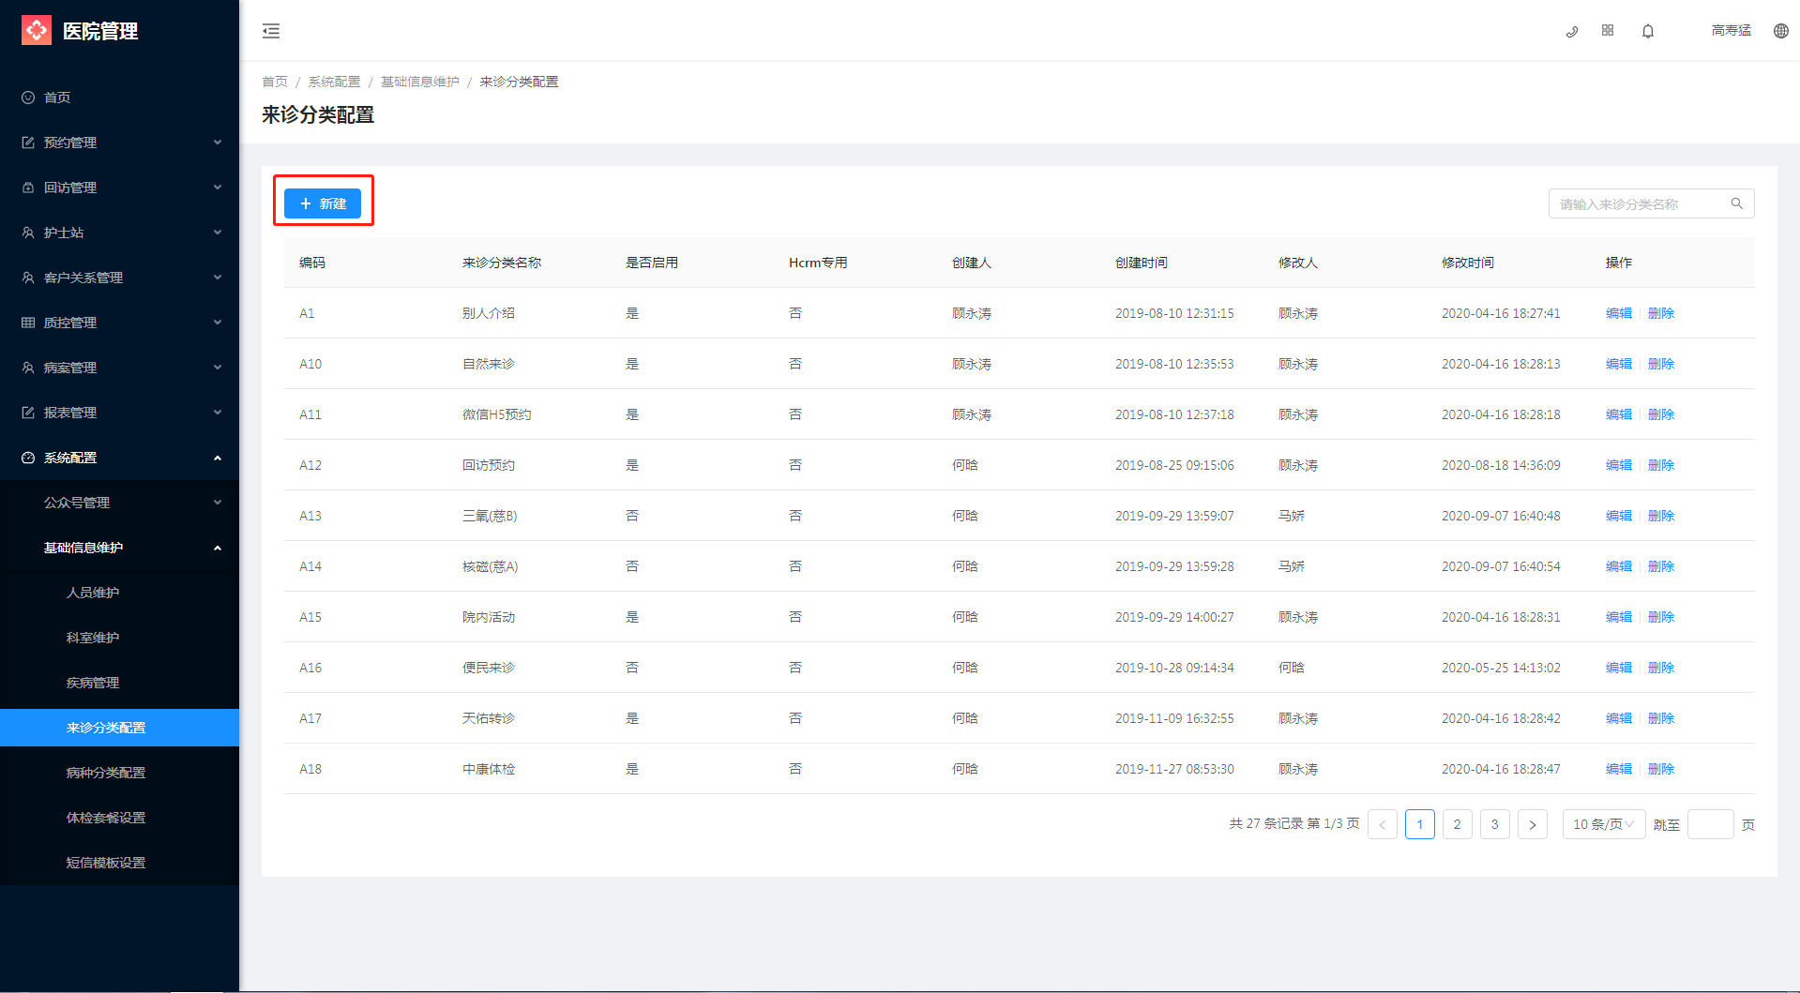The image size is (1800, 993).
Task: Expand 预约管理 menu chevron
Action: 218,143
